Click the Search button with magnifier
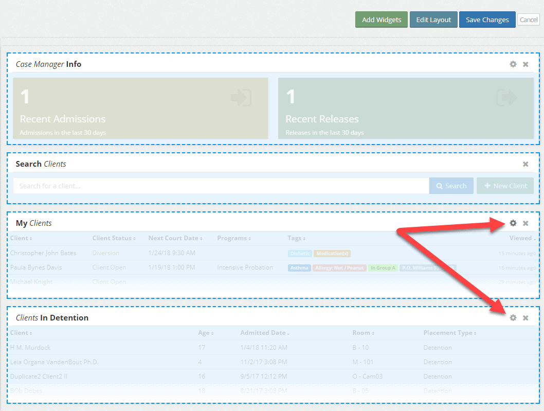The width and height of the screenshot is (544, 411). [x=451, y=186]
